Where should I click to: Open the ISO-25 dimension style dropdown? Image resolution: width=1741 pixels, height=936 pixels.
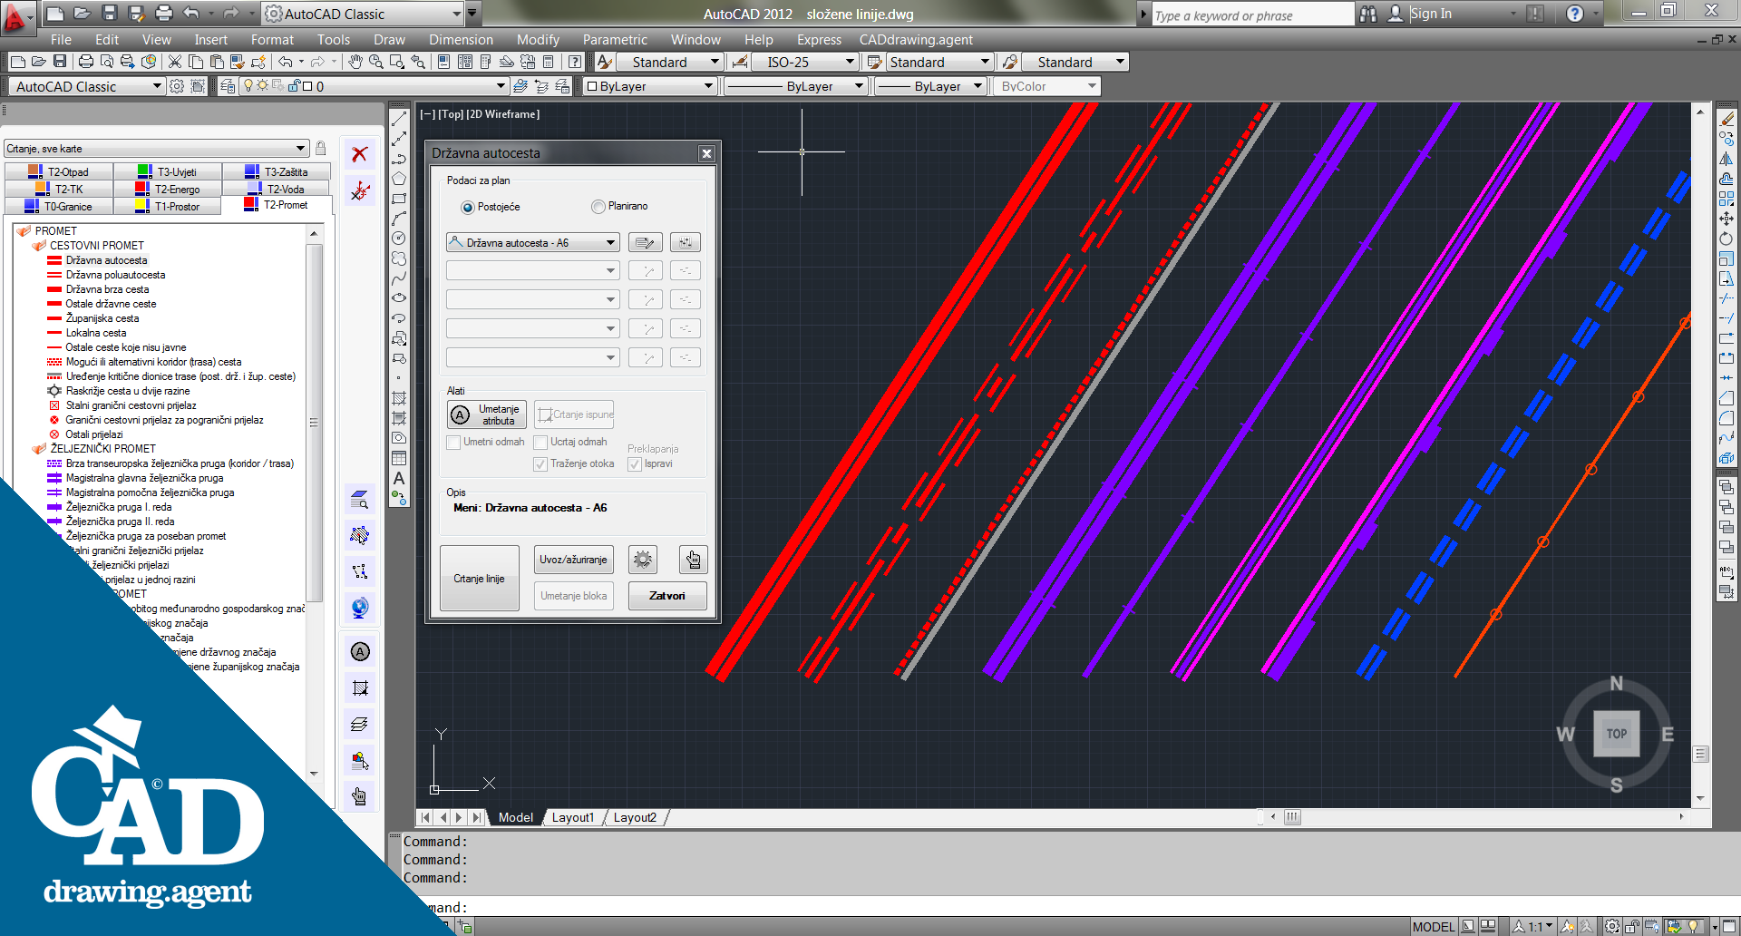point(804,62)
